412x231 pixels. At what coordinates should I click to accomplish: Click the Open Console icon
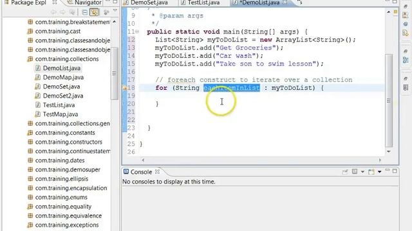tap(371, 172)
